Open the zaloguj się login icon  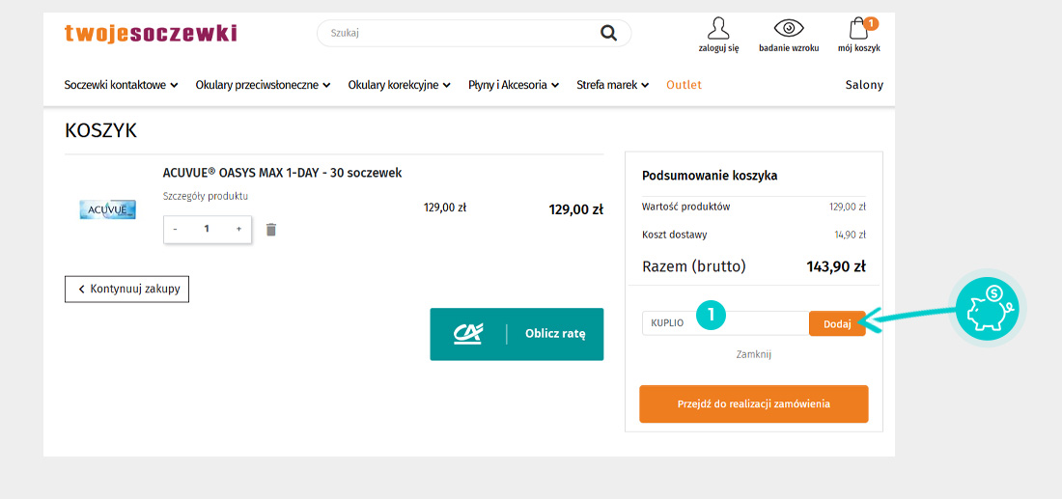pyautogui.click(x=718, y=35)
